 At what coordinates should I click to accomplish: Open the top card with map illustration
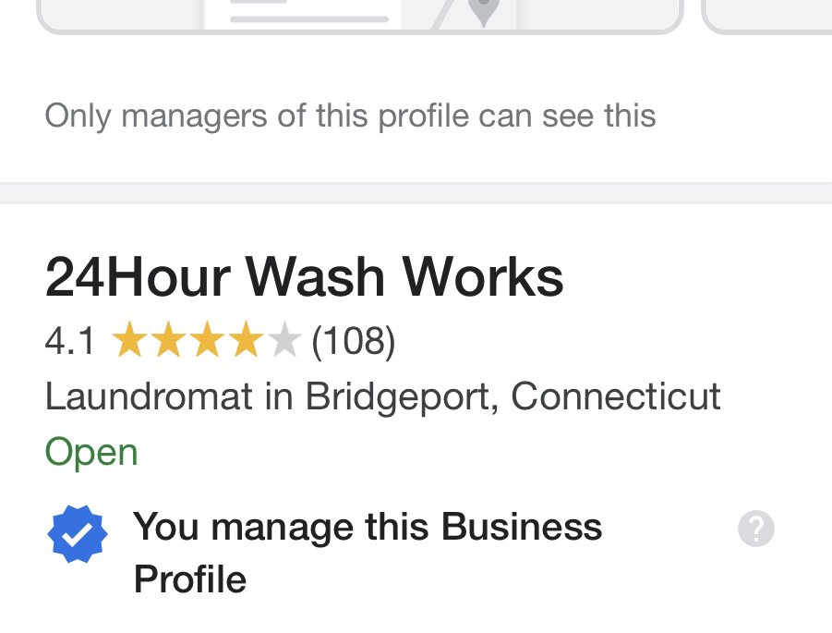click(360, 17)
